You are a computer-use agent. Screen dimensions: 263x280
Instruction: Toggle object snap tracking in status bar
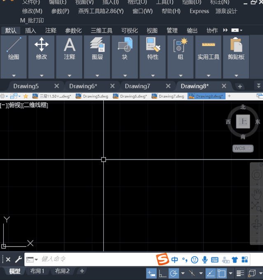coord(211,273)
